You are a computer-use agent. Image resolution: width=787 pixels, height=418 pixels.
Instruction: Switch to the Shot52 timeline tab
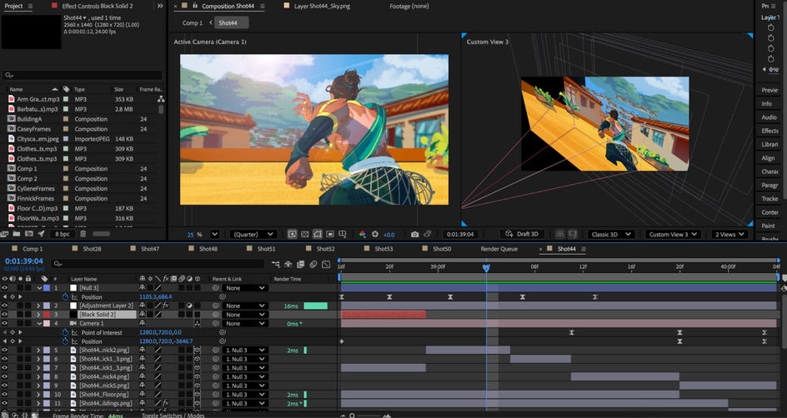click(325, 249)
